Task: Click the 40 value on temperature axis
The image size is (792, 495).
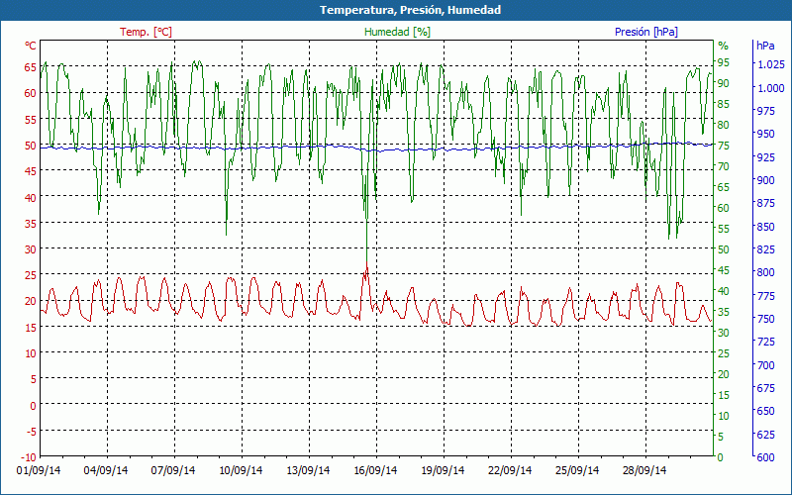Action: click(31, 197)
